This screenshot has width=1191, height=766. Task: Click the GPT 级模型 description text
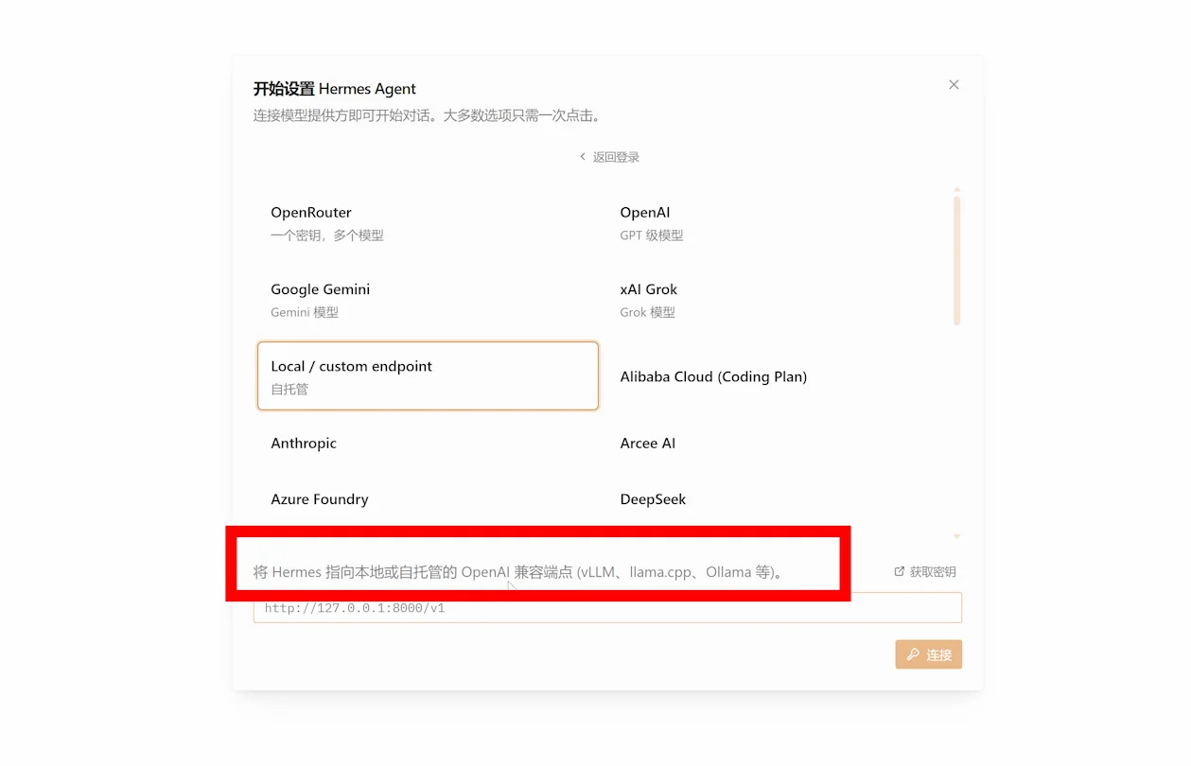coord(652,235)
